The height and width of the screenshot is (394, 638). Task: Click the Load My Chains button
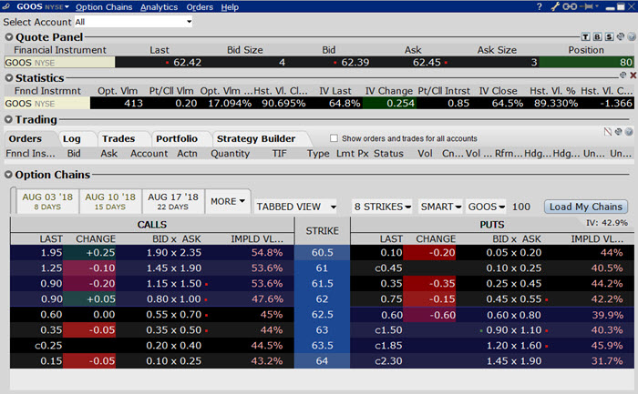pos(585,207)
